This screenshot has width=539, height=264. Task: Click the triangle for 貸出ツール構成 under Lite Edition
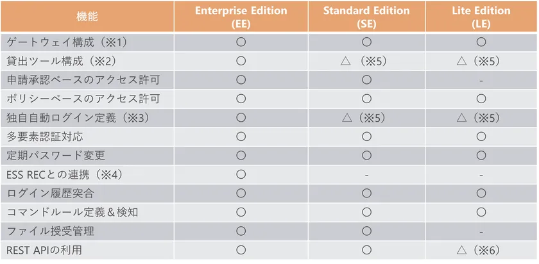tap(461, 62)
